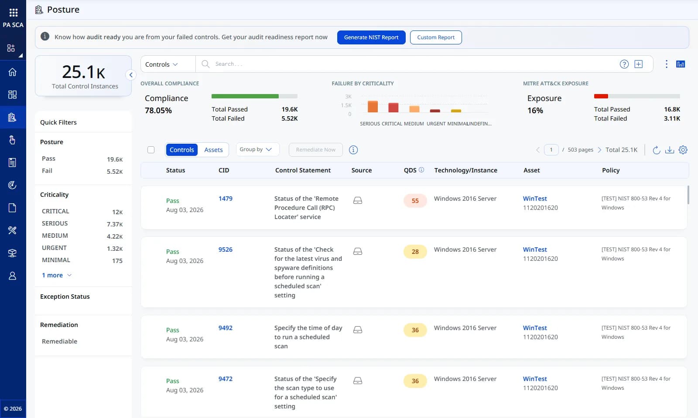Viewport: 698px width, 418px height.
Task: Tick the select-all controls checkbox
Action: (x=151, y=150)
